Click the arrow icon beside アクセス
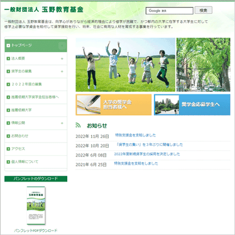This screenshot has height=235, width=235. point(8,149)
